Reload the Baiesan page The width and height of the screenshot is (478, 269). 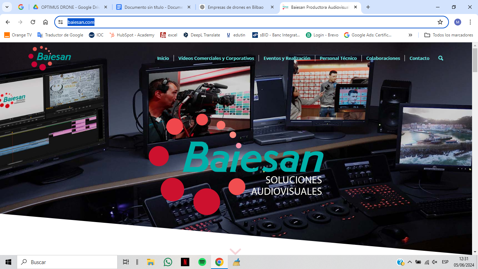33,22
